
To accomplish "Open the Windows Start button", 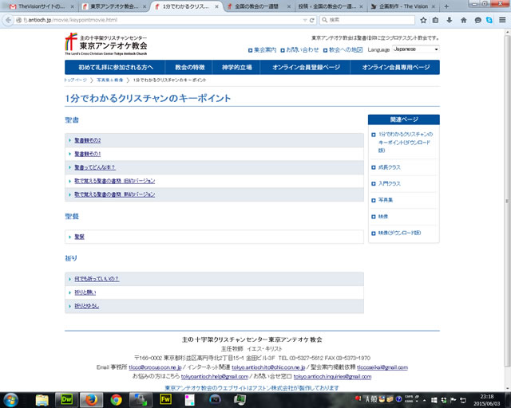I will pos(14,398).
